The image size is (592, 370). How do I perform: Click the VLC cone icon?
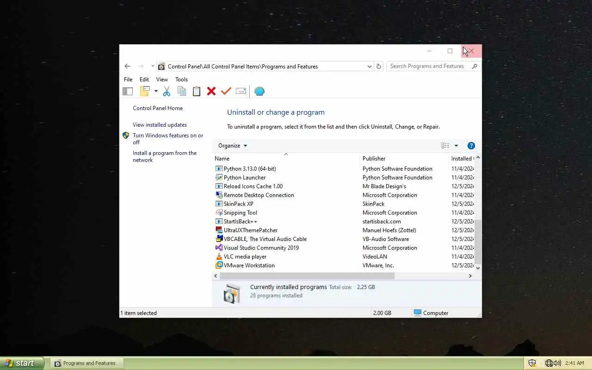tap(219, 257)
